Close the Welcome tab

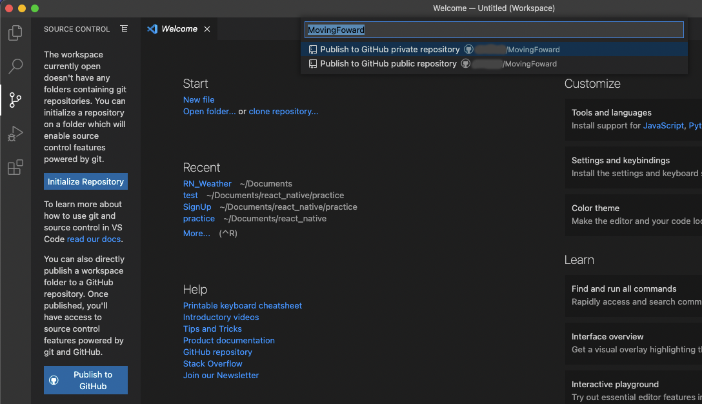pos(207,29)
